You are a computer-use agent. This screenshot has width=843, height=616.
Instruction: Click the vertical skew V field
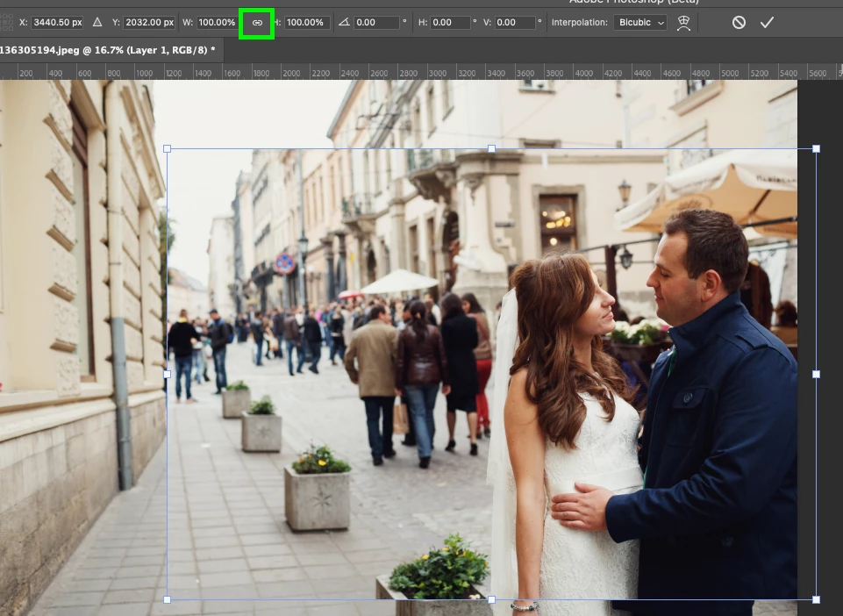coord(515,23)
